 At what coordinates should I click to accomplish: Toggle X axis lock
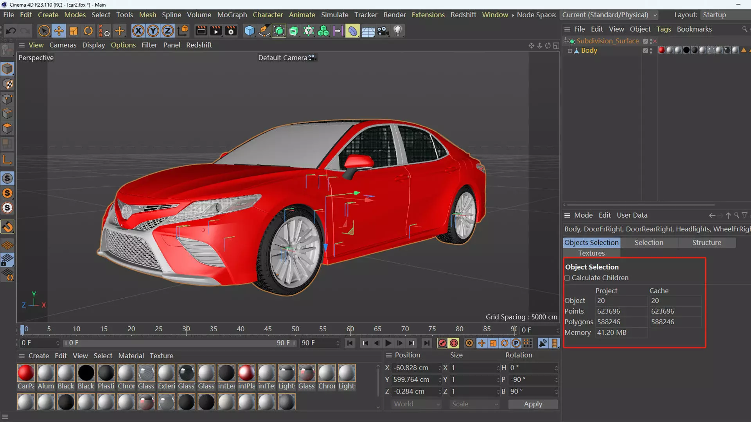click(138, 30)
